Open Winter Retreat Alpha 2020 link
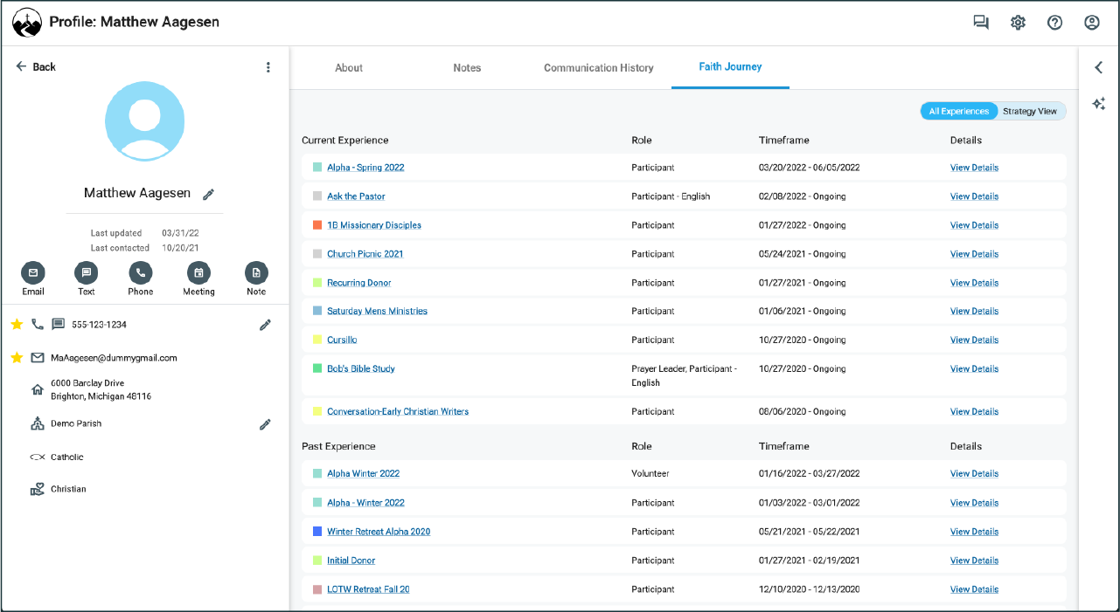This screenshot has width=1120, height=612. click(379, 532)
